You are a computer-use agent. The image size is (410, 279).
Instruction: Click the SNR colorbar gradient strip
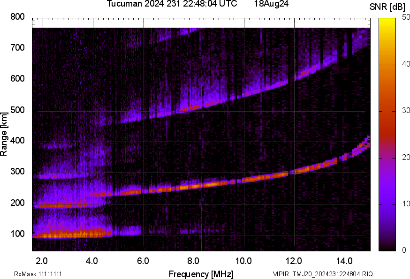(x=387, y=135)
